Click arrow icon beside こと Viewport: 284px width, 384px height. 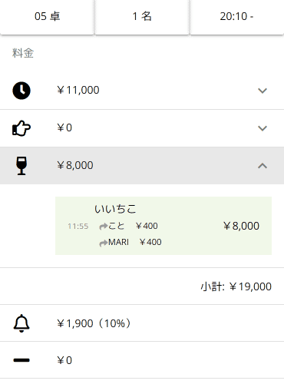(103, 227)
